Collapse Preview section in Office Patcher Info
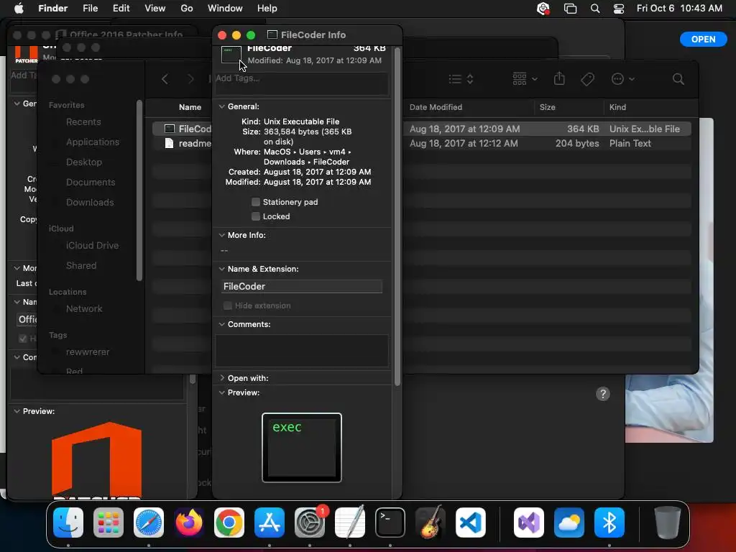Screen dimensions: 736x552 17,411
